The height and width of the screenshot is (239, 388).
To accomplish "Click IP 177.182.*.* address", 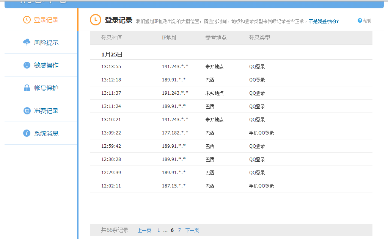I will (x=175, y=133).
